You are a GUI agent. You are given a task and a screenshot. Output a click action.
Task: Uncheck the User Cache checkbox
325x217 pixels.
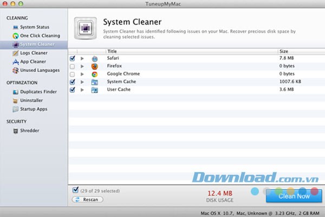pos(73,90)
